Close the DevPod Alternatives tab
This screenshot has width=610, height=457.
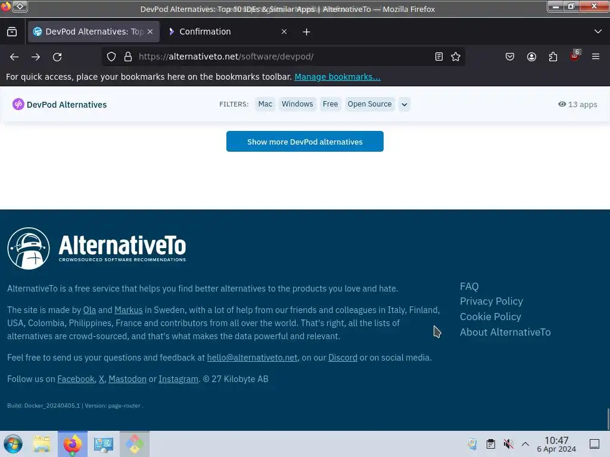pyautogui.click(x=150, y=32)
